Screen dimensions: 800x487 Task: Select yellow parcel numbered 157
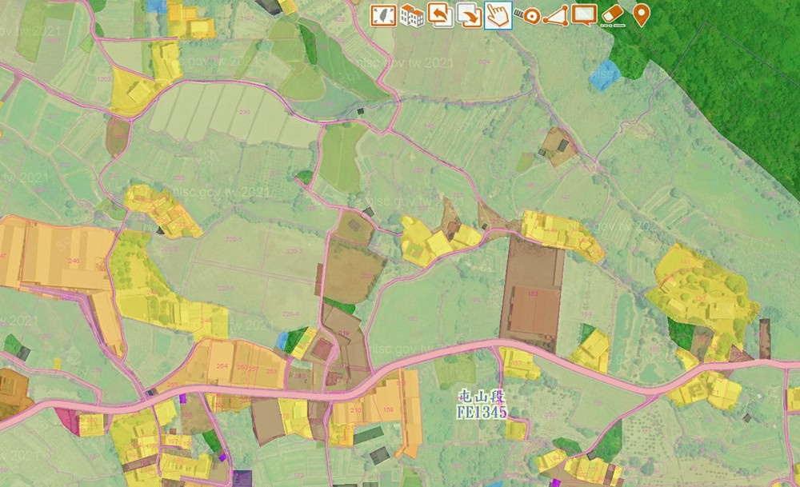tap(518, 363)
